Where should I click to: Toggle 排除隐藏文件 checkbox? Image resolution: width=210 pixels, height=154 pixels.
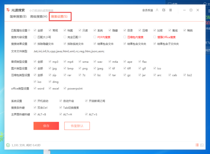tap(35, 44)
